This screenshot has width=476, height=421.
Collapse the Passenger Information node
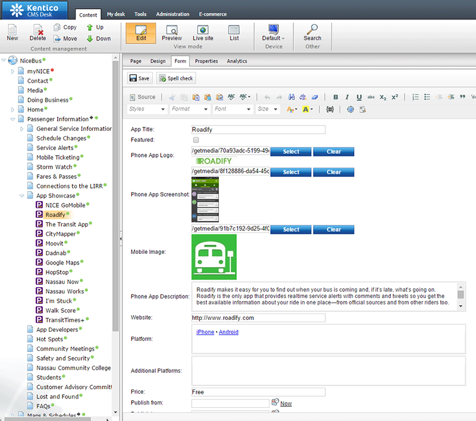click(x=12, y=119)
